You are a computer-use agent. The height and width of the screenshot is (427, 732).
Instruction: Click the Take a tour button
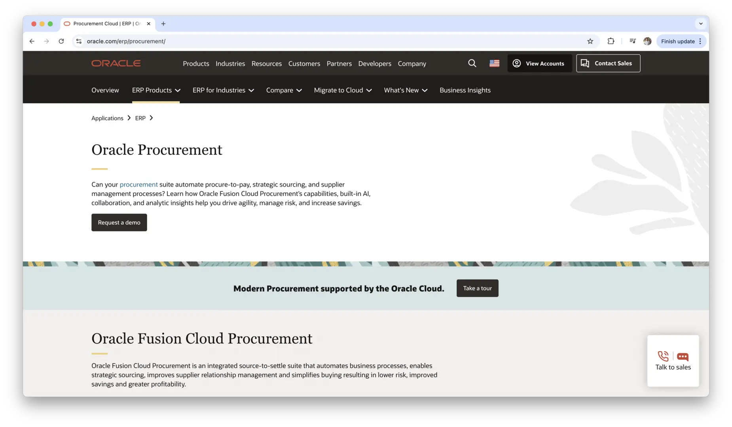pos(477,288)
